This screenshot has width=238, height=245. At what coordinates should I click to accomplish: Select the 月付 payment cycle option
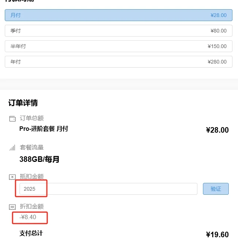[118, 15]
